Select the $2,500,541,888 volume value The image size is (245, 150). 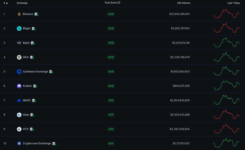tap(180, 115)
